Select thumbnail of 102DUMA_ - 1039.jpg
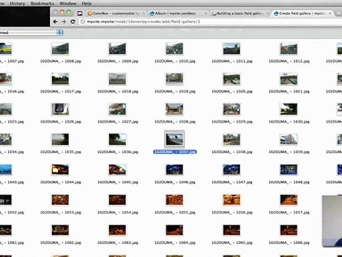The width and height of the screenshot is (342, 257). click(x=289, y=139)
